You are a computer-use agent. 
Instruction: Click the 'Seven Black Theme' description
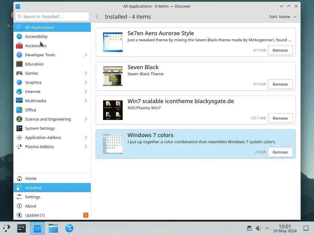(x=145, y=74)
